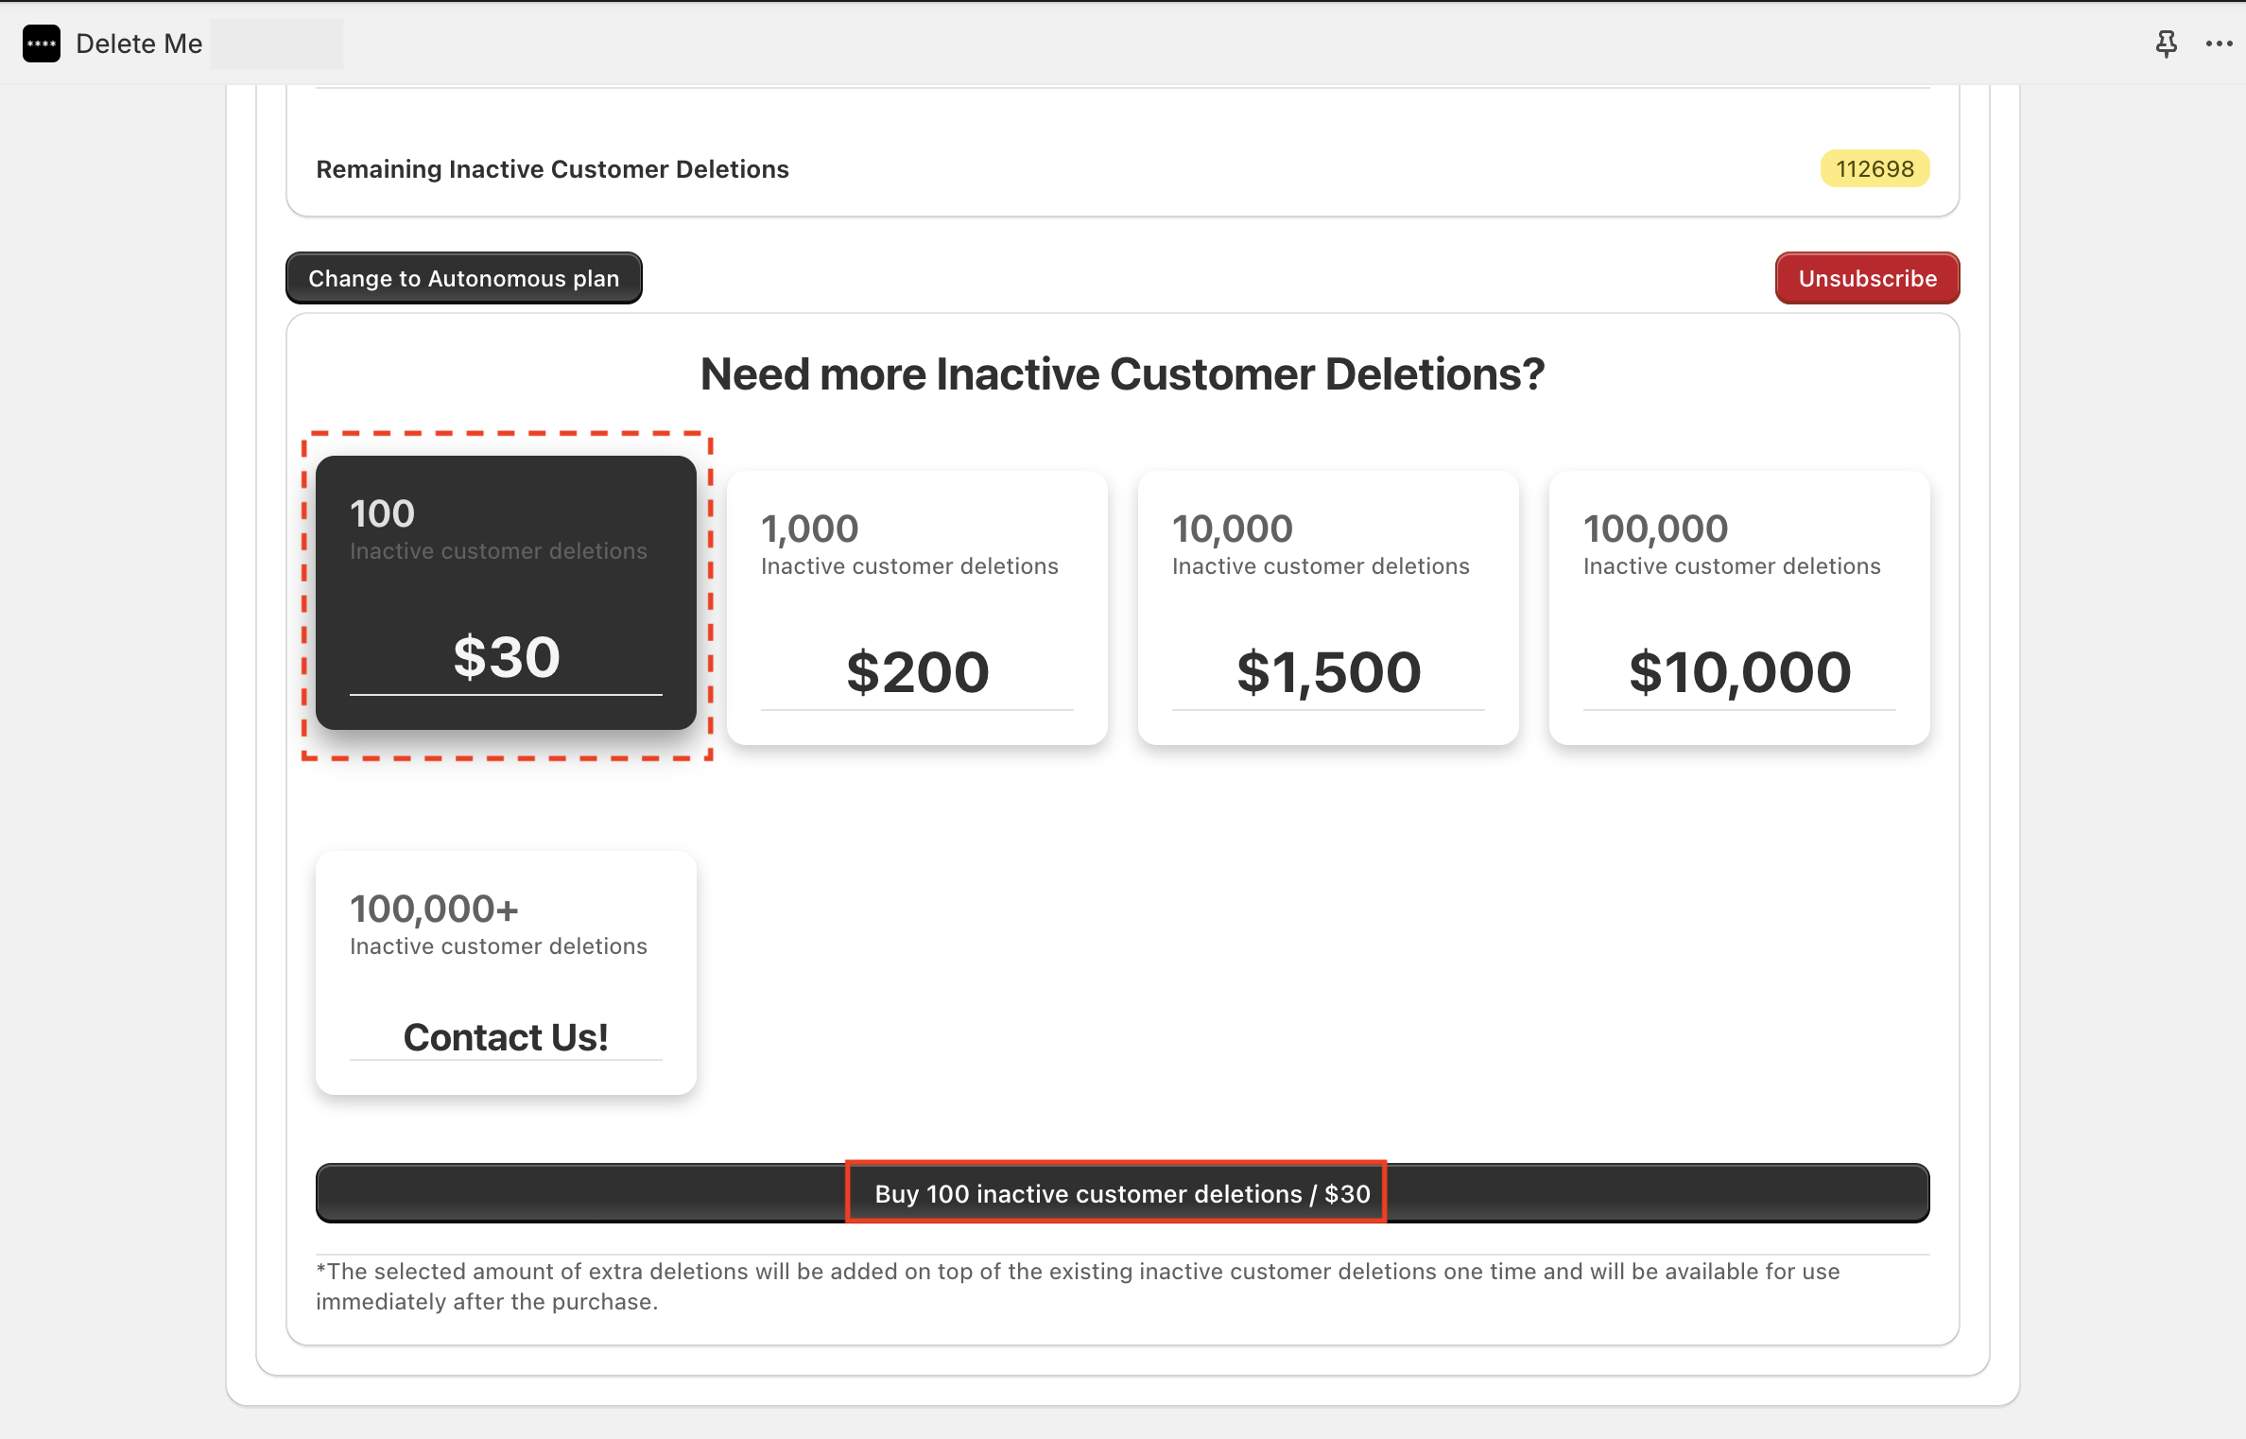This screenshot has width=2246, height=1439.
Task: Select the 100 deletions $30 card
Action: click(x=506, y=593)
